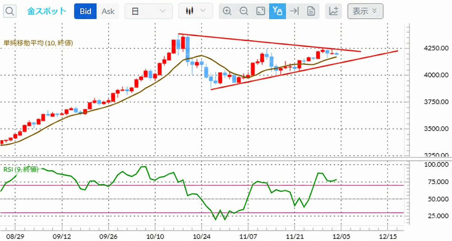
Task: Open the document notes icon
Action: 311,11
